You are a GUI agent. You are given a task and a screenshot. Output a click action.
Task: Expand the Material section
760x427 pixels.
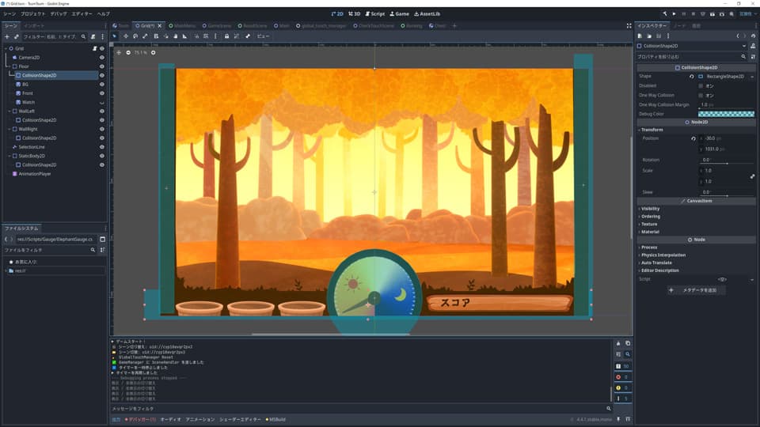point(649,232)
